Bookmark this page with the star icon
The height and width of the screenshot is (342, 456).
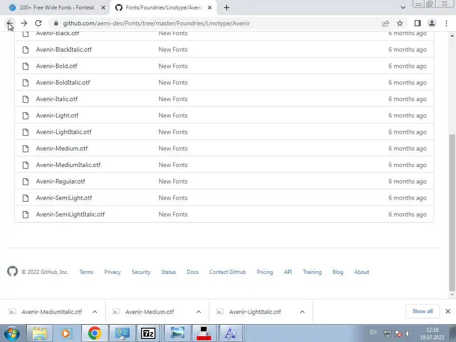coord(400,23)
